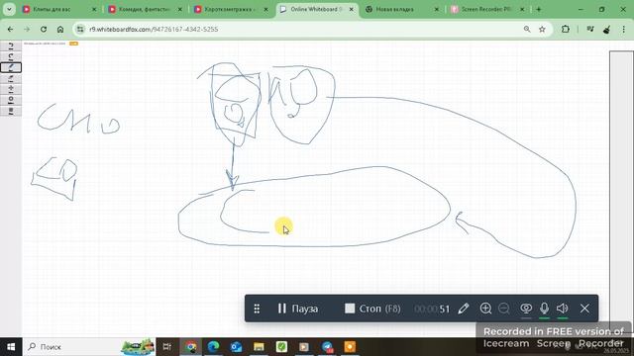Stop the recording with Стоп (F8)
Screen dimensions: 634x356
[x=372, y=309]
